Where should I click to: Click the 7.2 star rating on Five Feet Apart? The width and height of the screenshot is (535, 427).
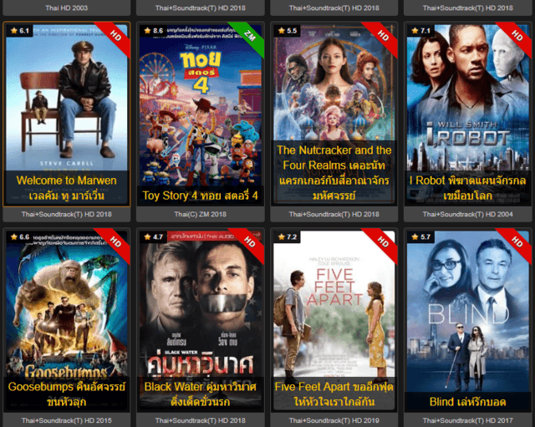(288, 236)
